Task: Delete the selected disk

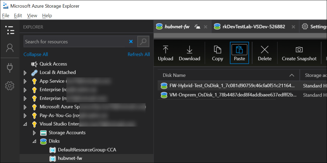Action: (264, 53)
